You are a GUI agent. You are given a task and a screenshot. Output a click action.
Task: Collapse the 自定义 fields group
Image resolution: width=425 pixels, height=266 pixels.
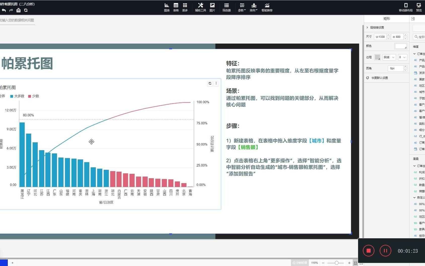point(414,197)
